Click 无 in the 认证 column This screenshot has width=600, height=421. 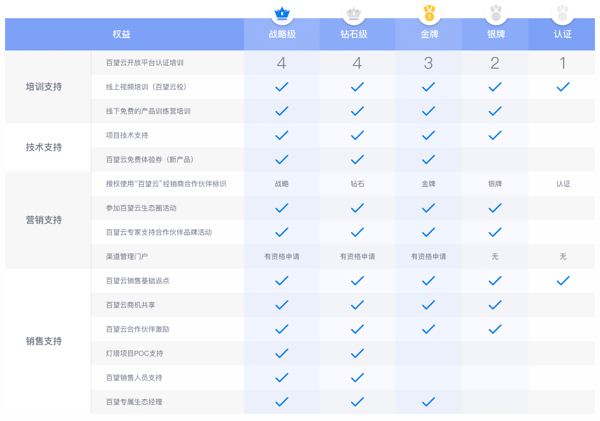(x=563, y=256)
